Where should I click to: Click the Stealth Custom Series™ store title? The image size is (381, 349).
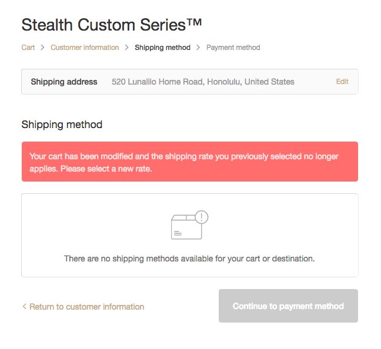pyautogui.click(x=112, y=25)
